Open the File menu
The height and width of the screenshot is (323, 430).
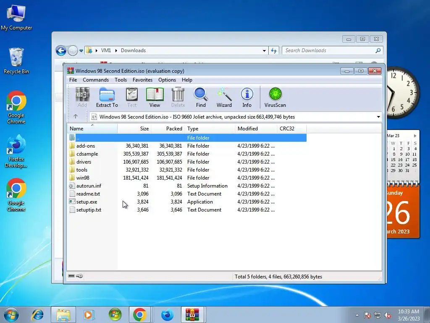coord(73,80)
